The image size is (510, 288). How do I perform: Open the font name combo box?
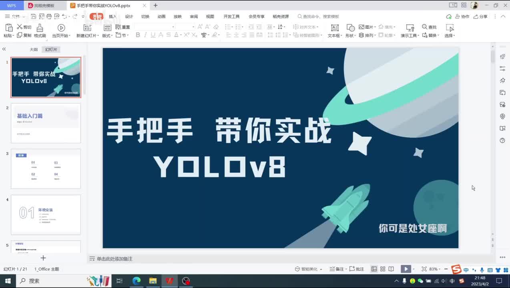coord(155,27)
